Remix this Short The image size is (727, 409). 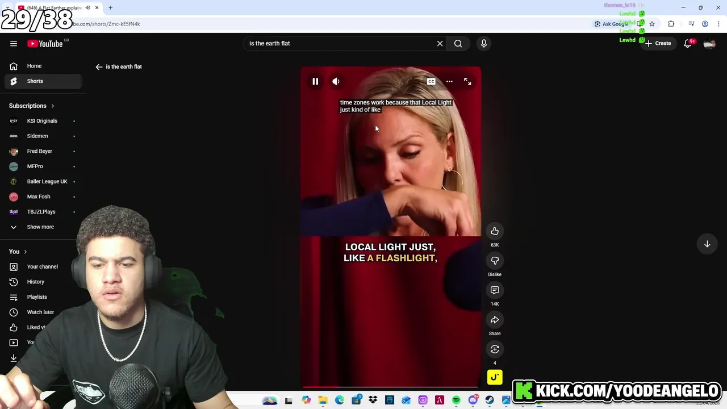(x=495, y=349)
